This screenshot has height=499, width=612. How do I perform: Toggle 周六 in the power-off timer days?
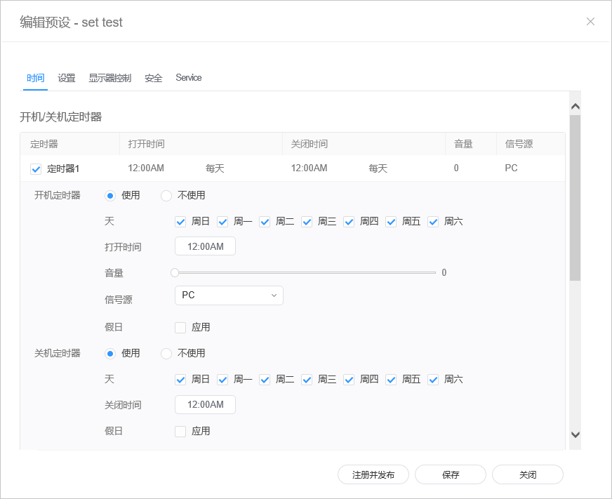point(434,380)
